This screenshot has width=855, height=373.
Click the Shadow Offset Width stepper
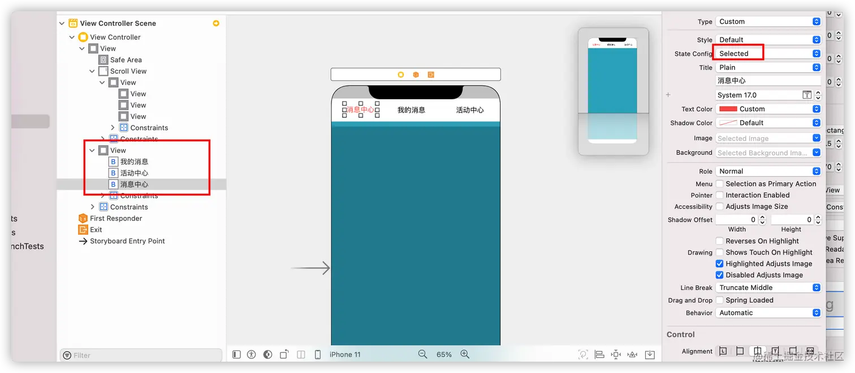(x=762, y=220)
